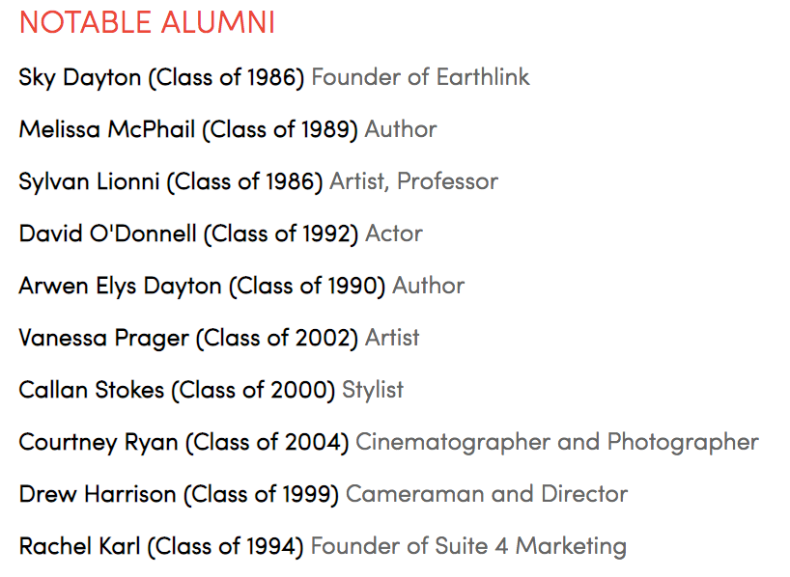Select the Sylvan Lionni name

[89, 181]
